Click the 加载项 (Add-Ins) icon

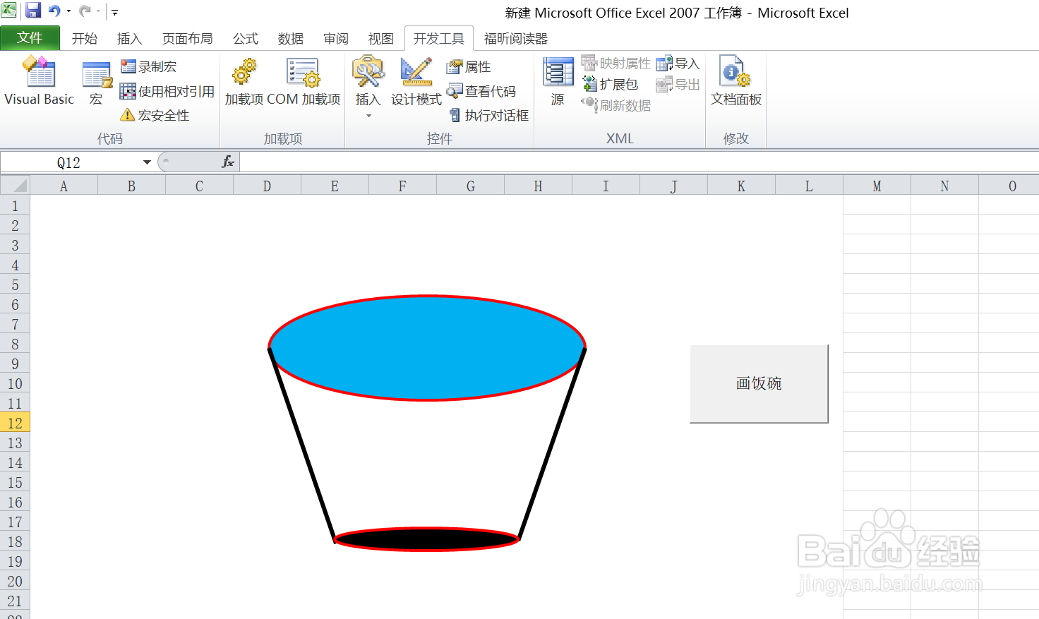tap(244, 81)
